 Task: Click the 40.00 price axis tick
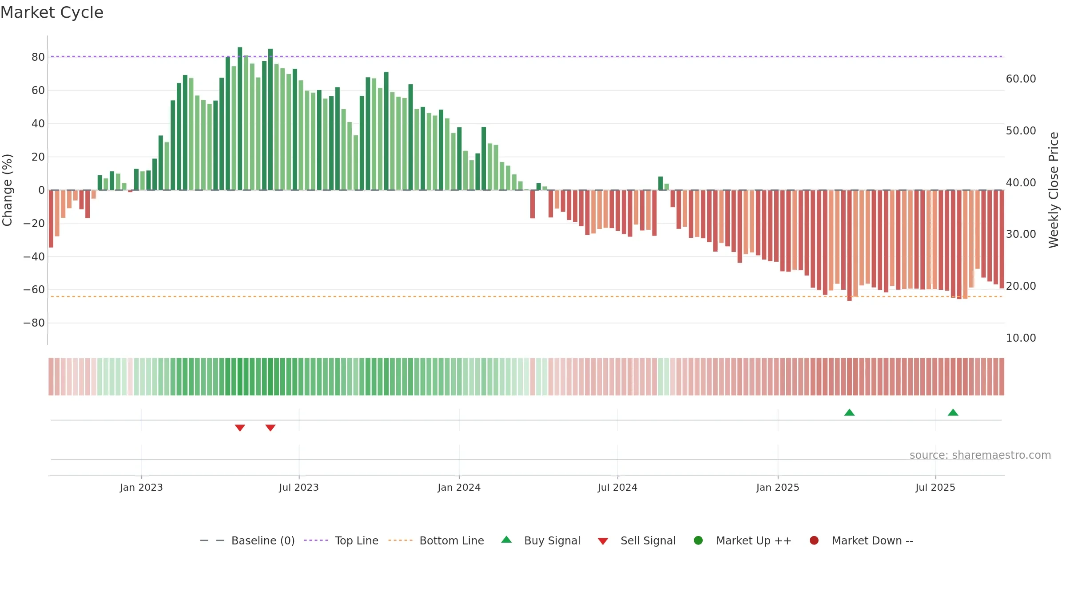pos(1021,182)
